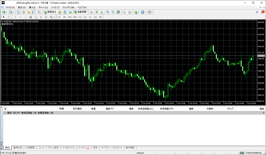Switch timeframe to D1
Image resolution: width=266 pixels, height=155 pixels.
pos(90,17)
